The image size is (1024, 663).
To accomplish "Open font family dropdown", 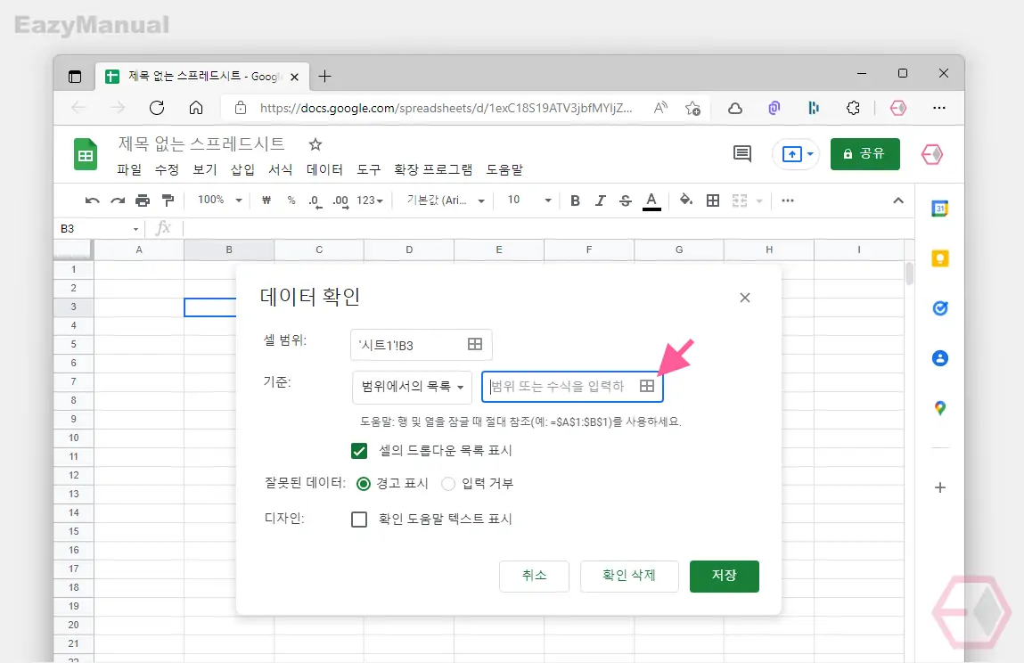I will click(446, 200).
